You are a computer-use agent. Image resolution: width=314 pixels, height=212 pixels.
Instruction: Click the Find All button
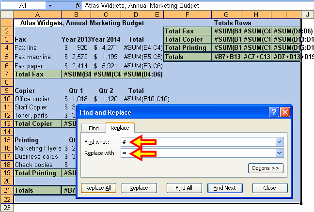tap(184, 188)
